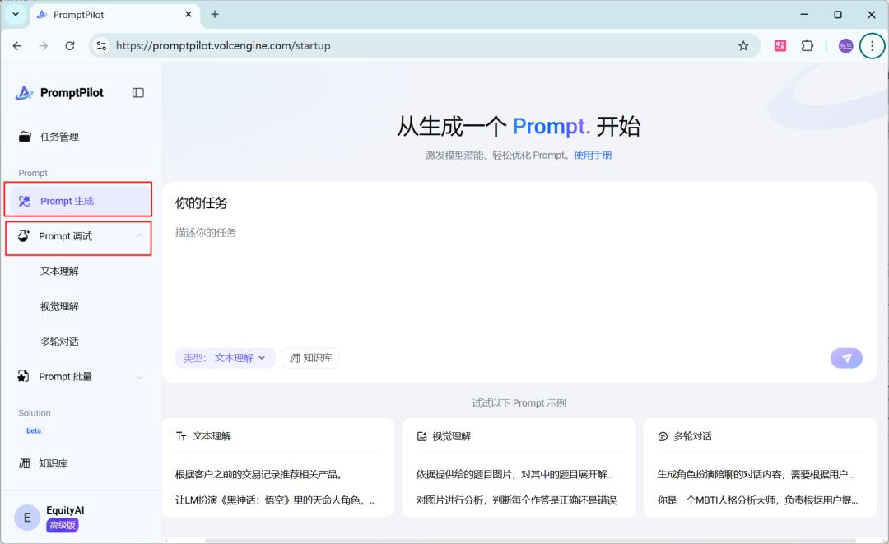Click the 知识库 button in the task box
The image size is (889, 544).
[310, 358]
